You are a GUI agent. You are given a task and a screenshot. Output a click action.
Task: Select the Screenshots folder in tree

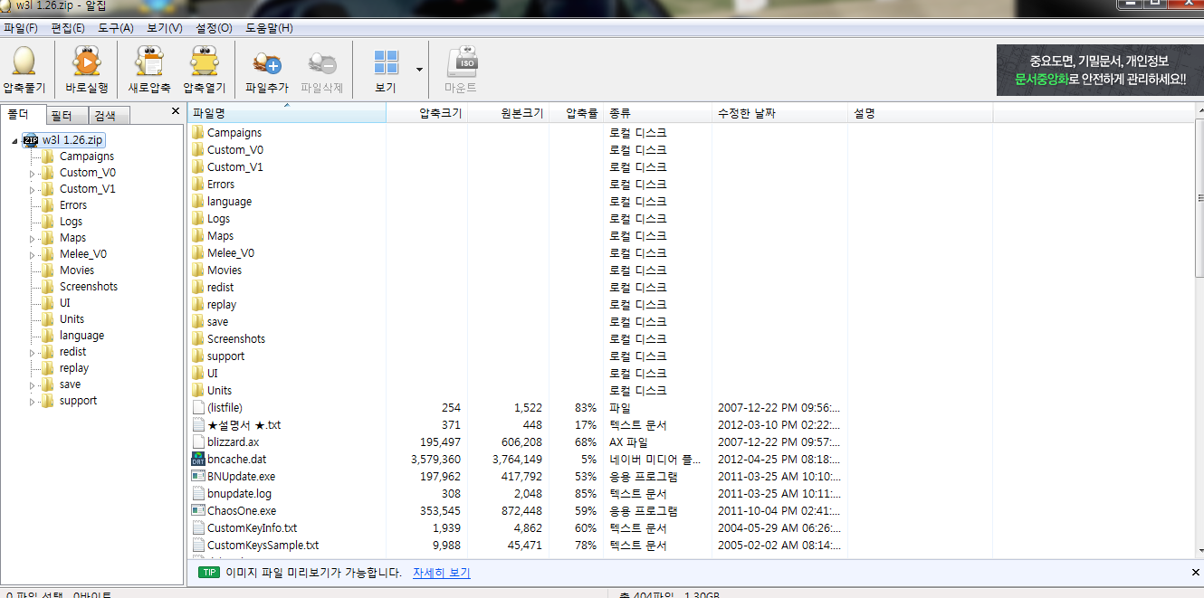pos(89,287)
